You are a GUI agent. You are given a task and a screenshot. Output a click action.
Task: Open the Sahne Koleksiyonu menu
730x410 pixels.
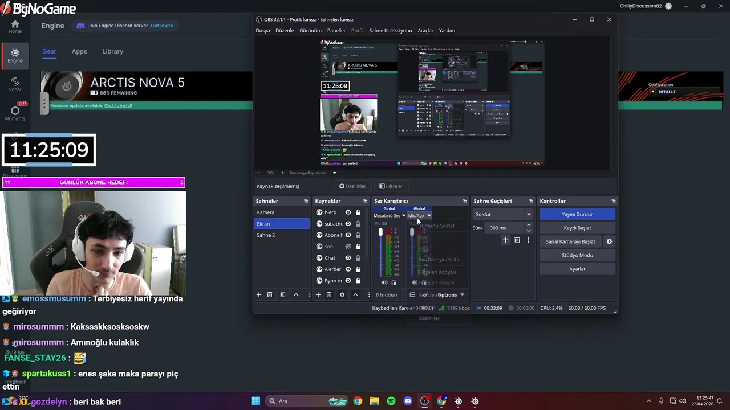pyautogui.click(x=390, y=30)
